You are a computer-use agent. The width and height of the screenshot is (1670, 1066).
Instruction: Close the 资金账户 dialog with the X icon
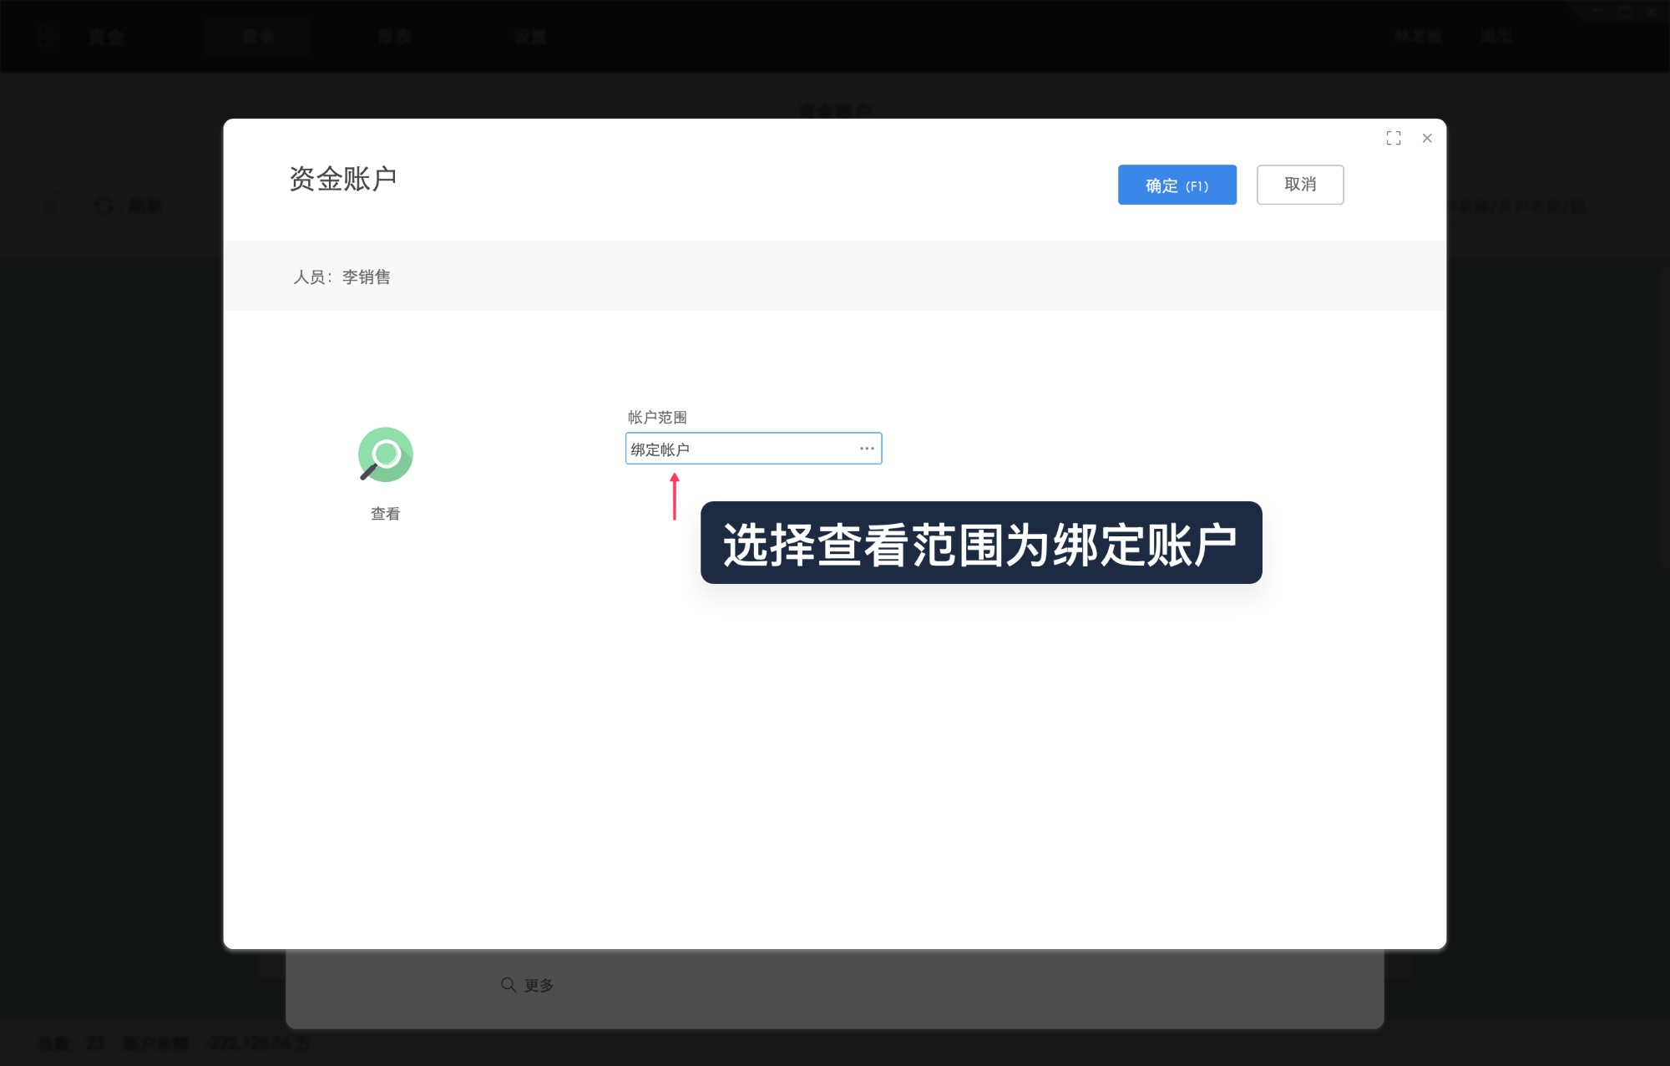(x=1428, y=138)
